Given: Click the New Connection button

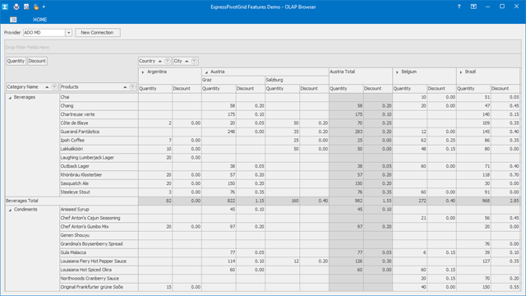Looking at the screenshot, I should (97, 33).
